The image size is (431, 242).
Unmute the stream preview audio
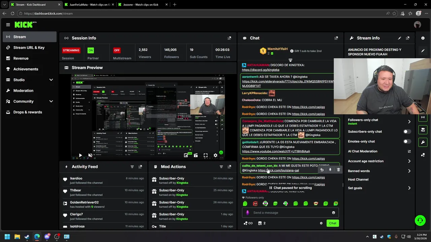90,155
